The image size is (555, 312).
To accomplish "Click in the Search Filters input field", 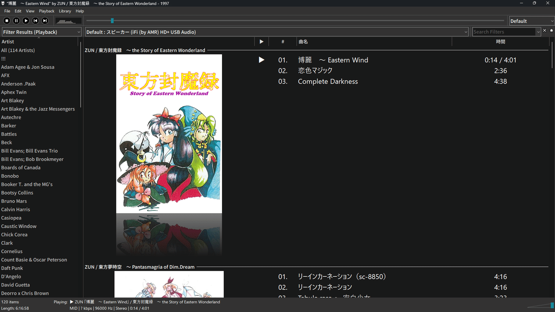I will 504,32.
